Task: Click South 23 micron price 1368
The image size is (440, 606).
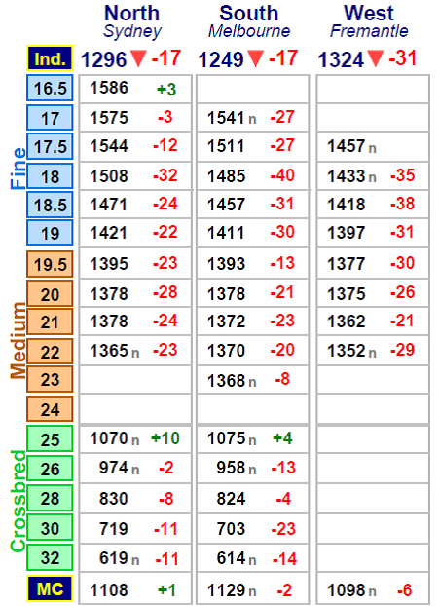Action: coord(227,381)
